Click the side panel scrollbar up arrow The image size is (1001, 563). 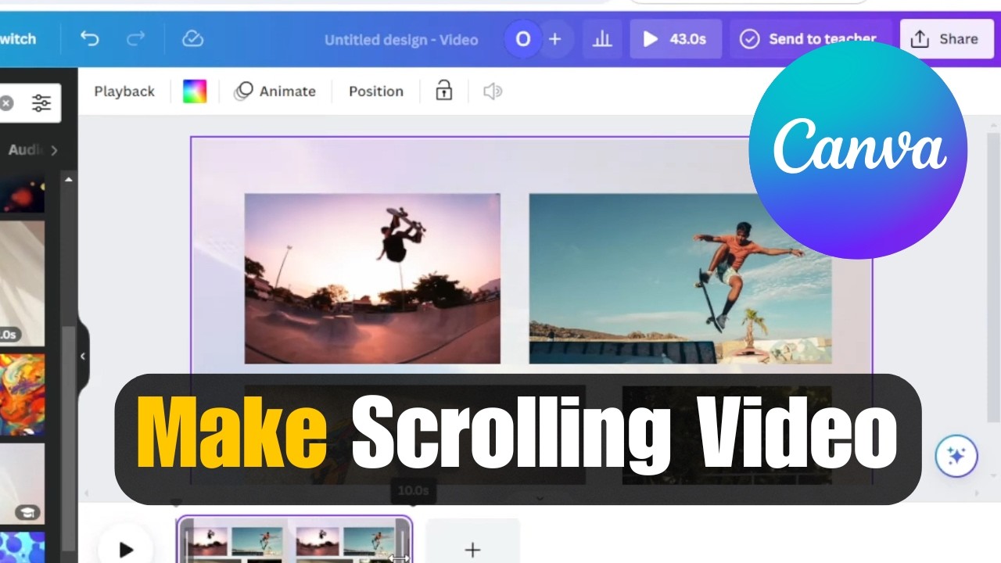[69, 180]
